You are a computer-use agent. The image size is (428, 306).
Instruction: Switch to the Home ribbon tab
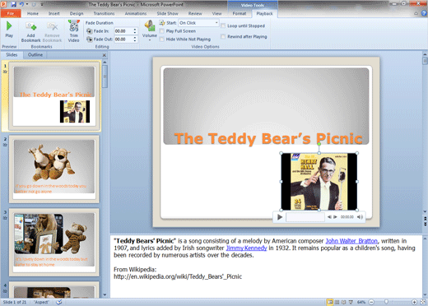click(33, 13)
